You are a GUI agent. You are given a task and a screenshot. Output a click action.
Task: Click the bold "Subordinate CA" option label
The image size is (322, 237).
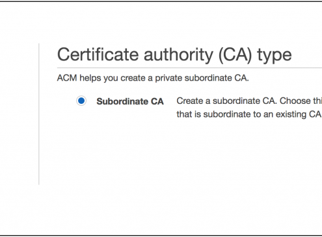130,101
